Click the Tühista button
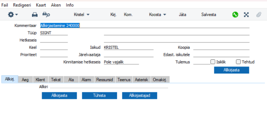The width and height of the screenshot is (267, 120). (100, 96)
